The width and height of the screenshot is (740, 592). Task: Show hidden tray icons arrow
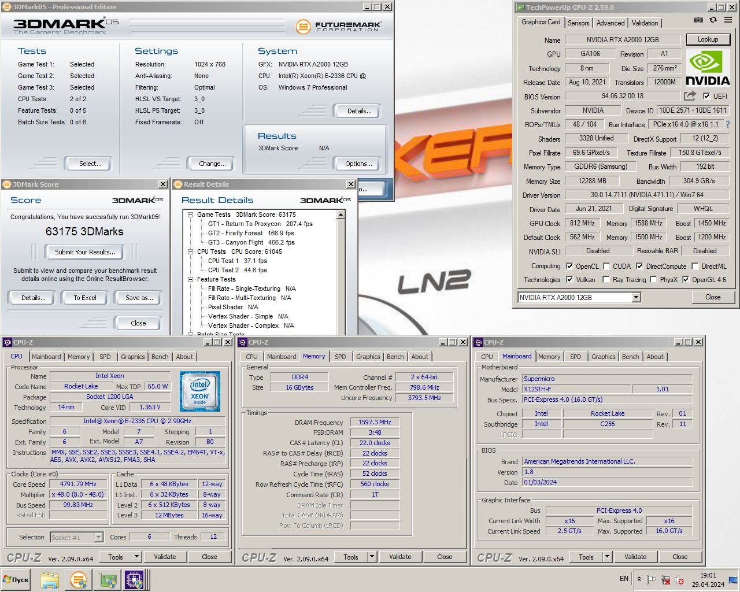coord(639,579)
